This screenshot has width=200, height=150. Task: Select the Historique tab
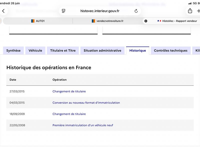138,50
